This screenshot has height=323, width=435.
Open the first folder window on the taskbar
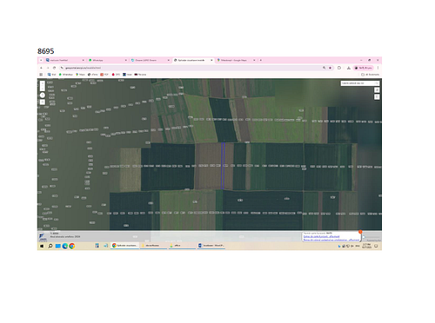[153, 246]
